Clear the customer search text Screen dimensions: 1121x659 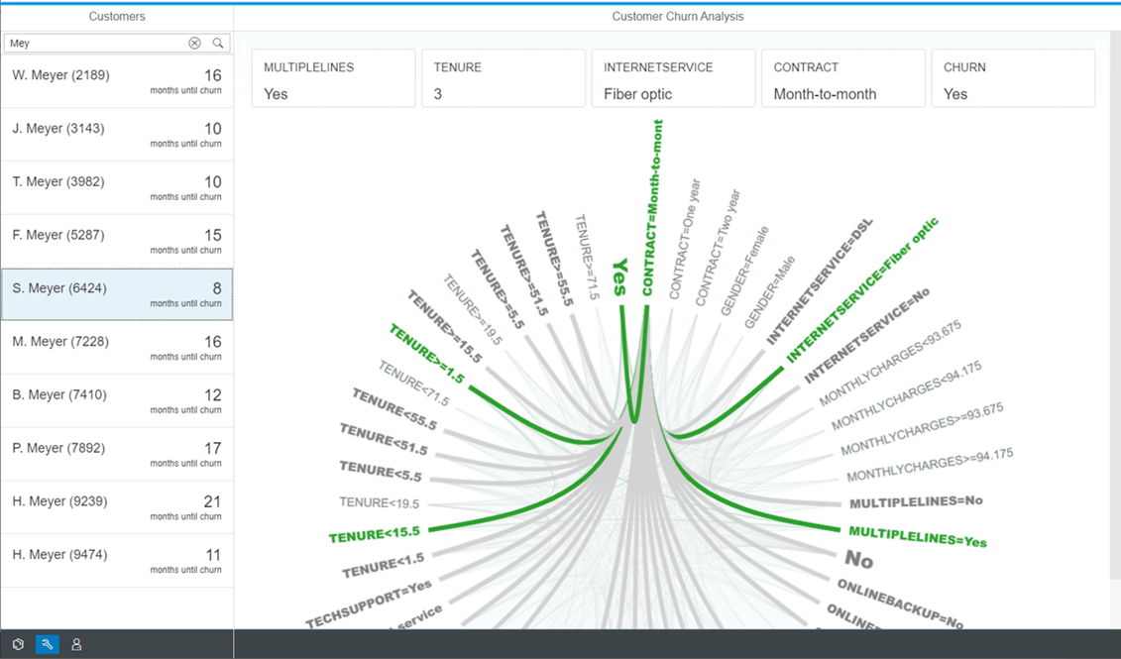(194, 44)
